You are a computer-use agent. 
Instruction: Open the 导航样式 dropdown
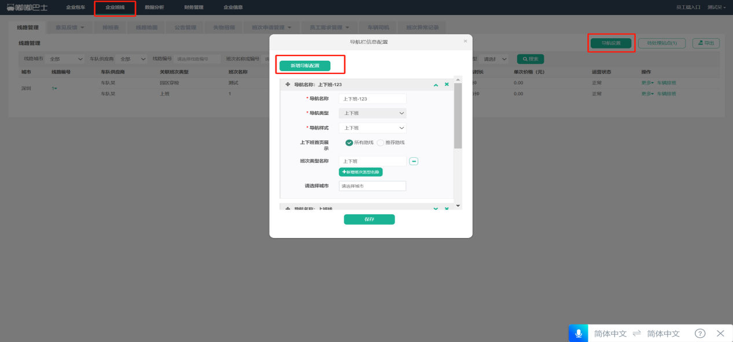pyautogui.click(x=372, y=128)
